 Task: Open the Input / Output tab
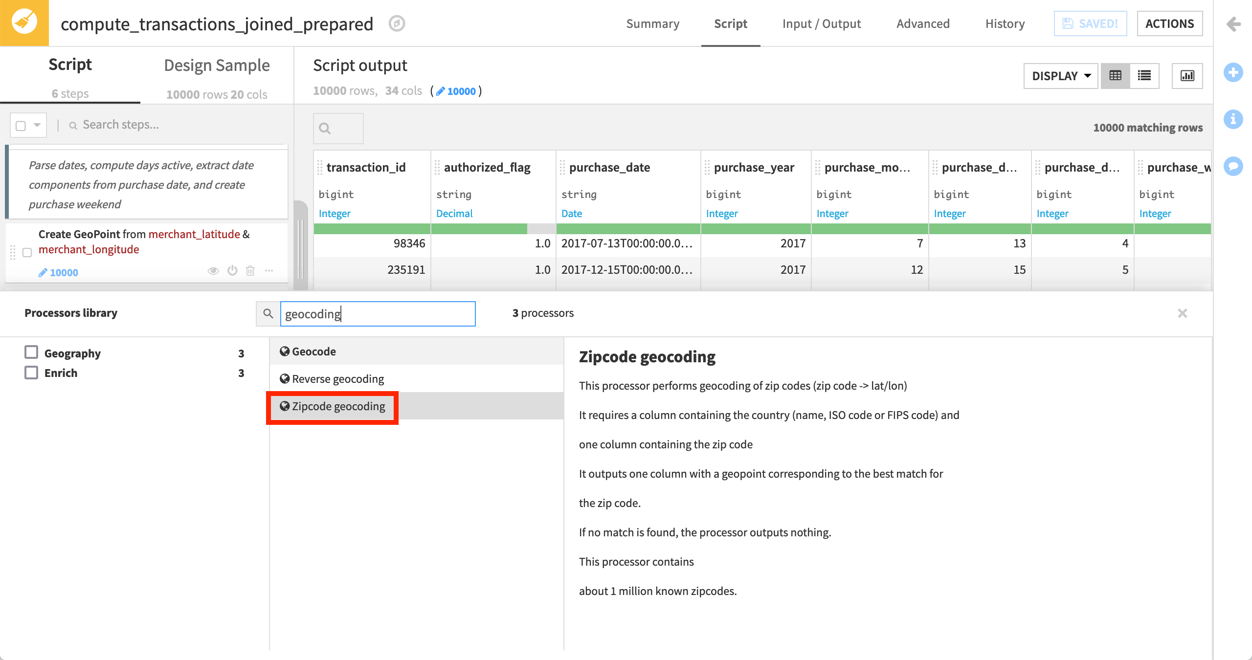[x=822, y=23]
